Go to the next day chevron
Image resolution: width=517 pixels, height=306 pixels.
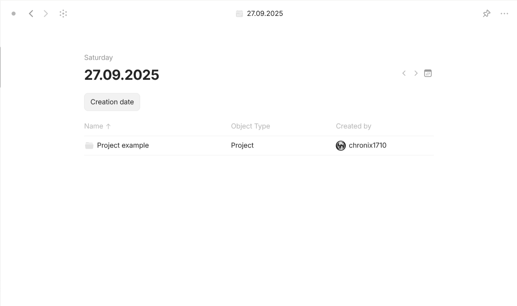click(416, 73)
